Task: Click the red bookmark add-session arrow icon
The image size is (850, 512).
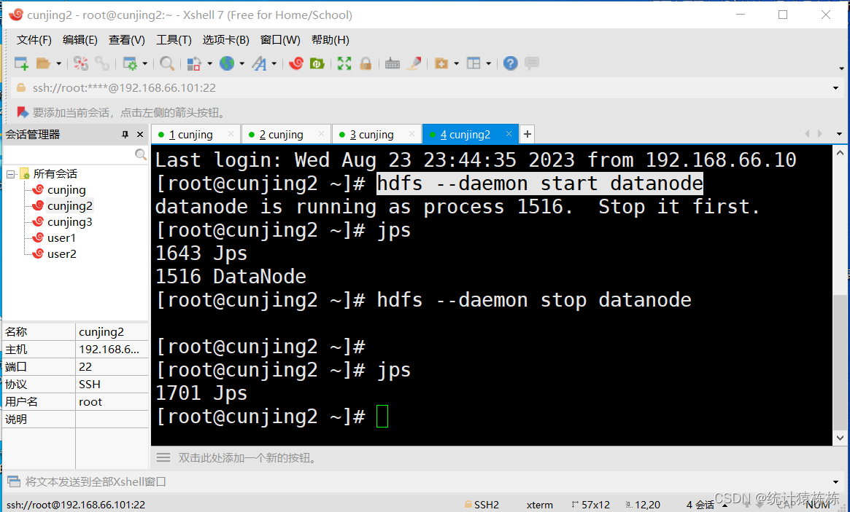Action: click(22, 112)
